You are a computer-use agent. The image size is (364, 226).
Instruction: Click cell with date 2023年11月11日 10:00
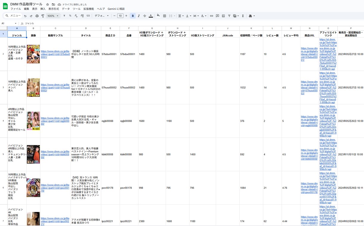pos(351,155)
